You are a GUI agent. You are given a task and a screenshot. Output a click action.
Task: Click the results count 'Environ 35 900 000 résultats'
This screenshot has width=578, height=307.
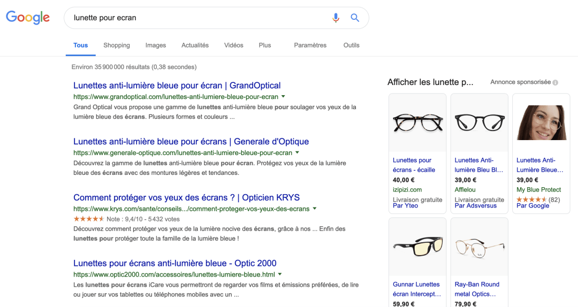pos(111,67)
